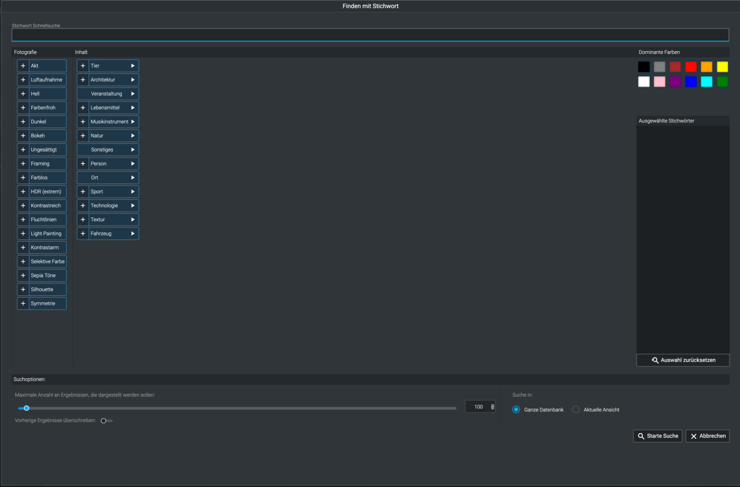Click Auswahl zurücksetzen button
This screenshot has height=487, width=740.
click(683, 360)
